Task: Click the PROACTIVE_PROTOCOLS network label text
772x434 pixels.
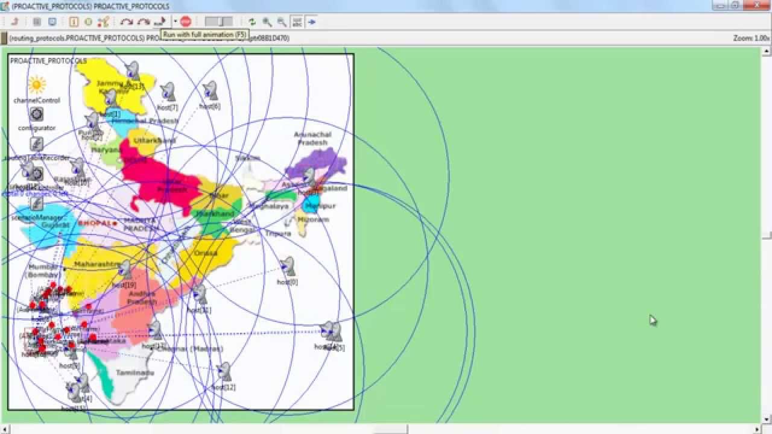Action: point(48,61)
